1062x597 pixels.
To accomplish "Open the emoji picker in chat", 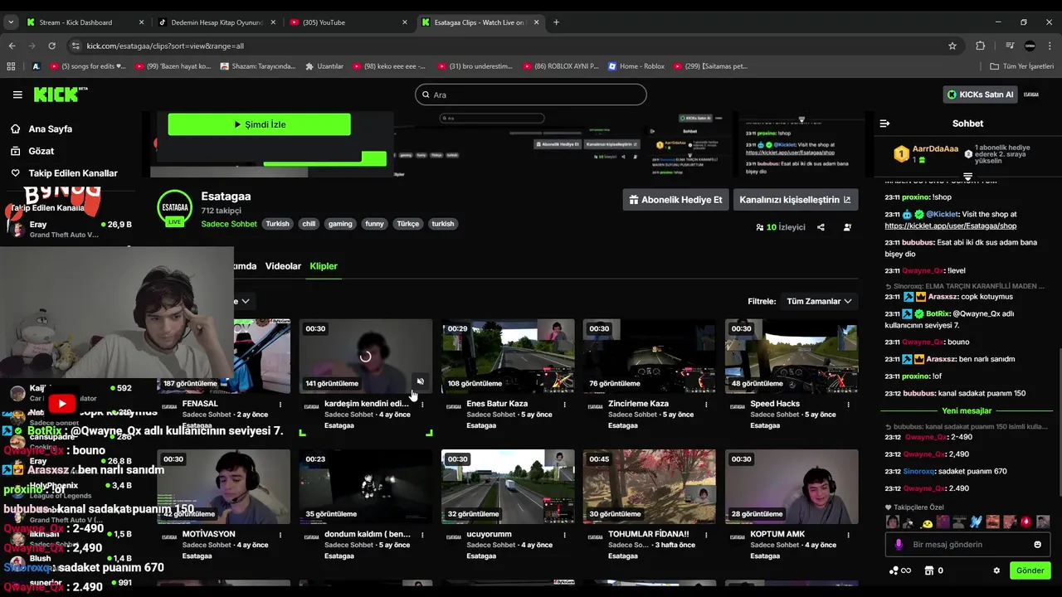I will tap(1037, 545).
